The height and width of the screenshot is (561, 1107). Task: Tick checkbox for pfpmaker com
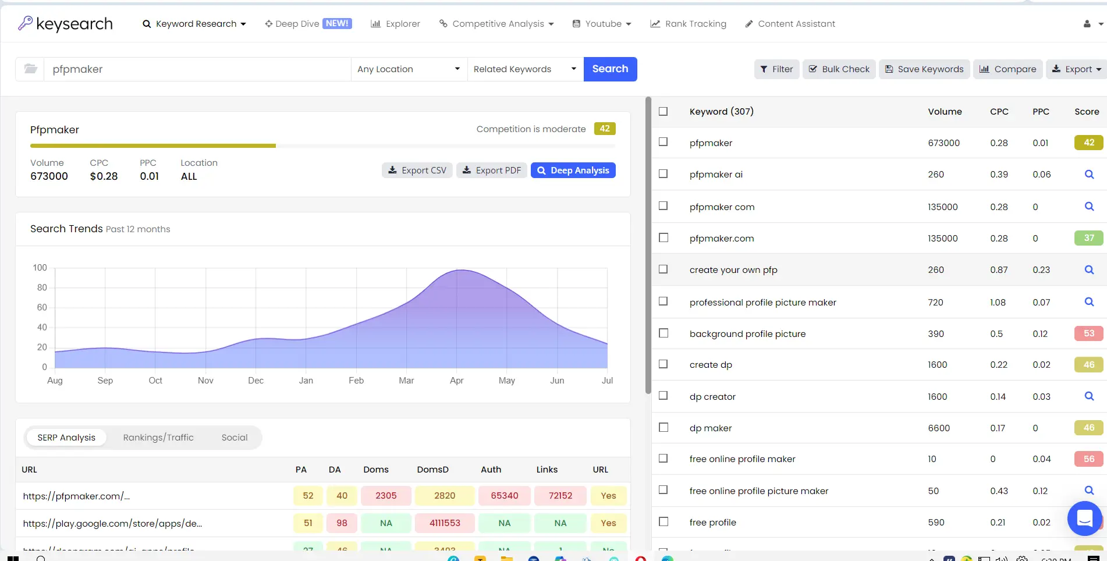[663, 205]
